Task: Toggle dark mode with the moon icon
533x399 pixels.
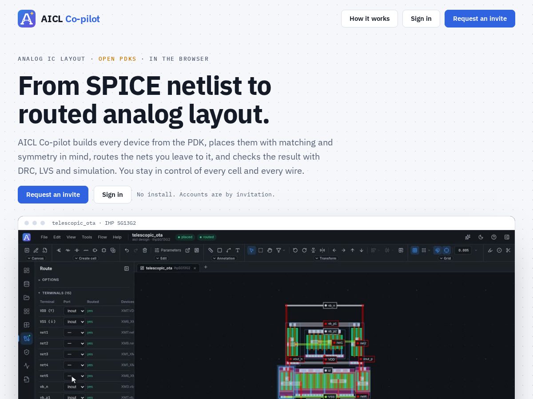Action: tap(481, 237)
